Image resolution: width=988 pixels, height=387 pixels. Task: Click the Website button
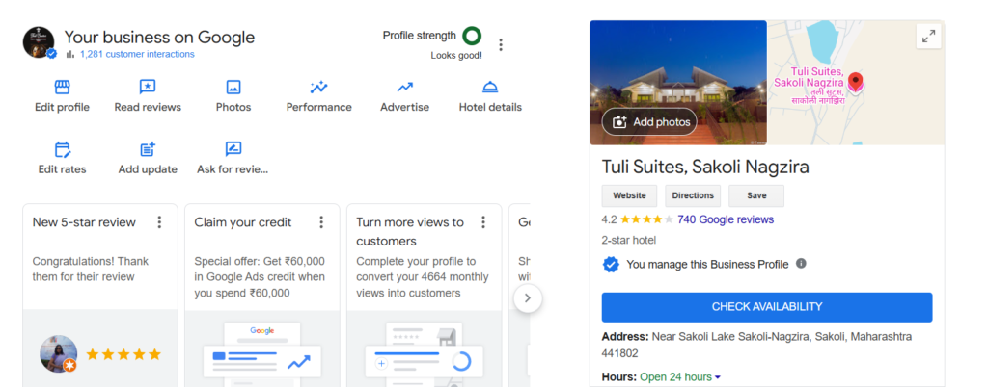click(x=629, y=195)
